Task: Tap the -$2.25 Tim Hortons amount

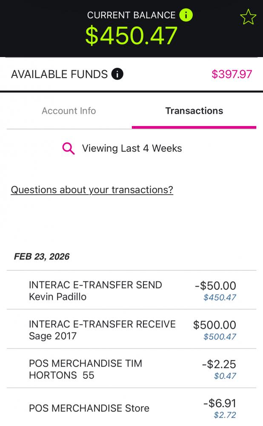Action: [219, 364]
